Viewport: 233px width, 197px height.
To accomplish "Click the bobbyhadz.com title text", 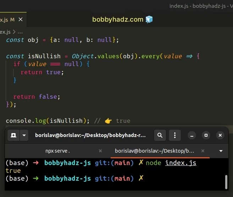I will pyautogui.click(x=118, y=20).
